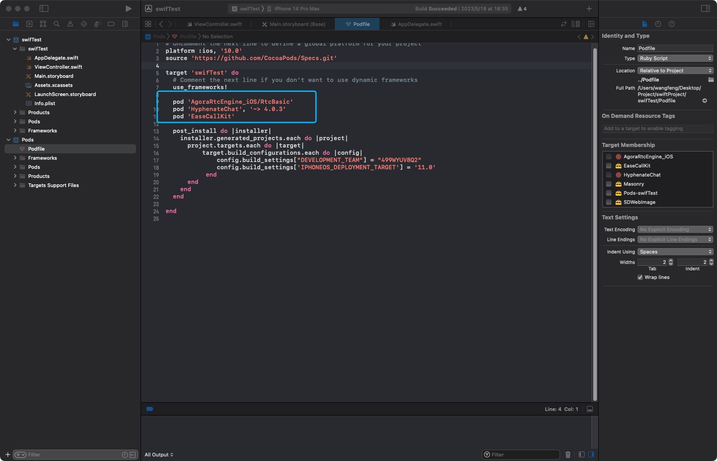Image resolution: width=717 pixels, height=461 pixels.
Task: Reveal Podfile location arrow in Finder
Action: [705, 101]
